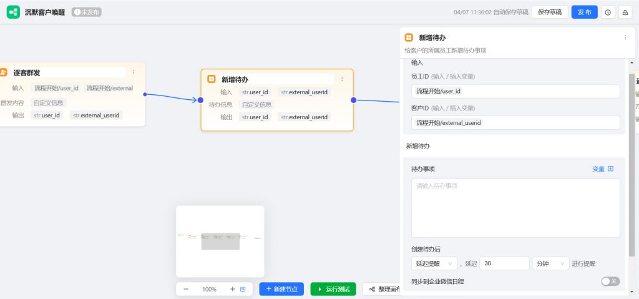Click the lock icon in top bar
The image size is (639, 299).
coord(625,12)
